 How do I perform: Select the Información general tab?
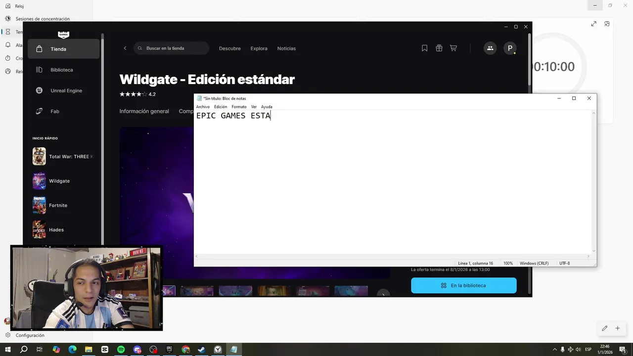(x=144, y=111)
